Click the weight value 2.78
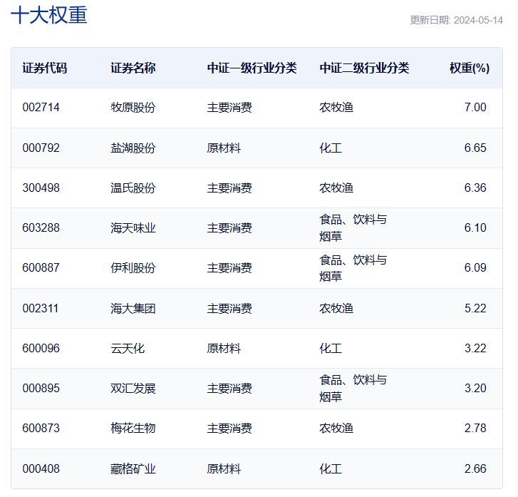The width and height of the screenshot is (518, 497). coord(475,428)
